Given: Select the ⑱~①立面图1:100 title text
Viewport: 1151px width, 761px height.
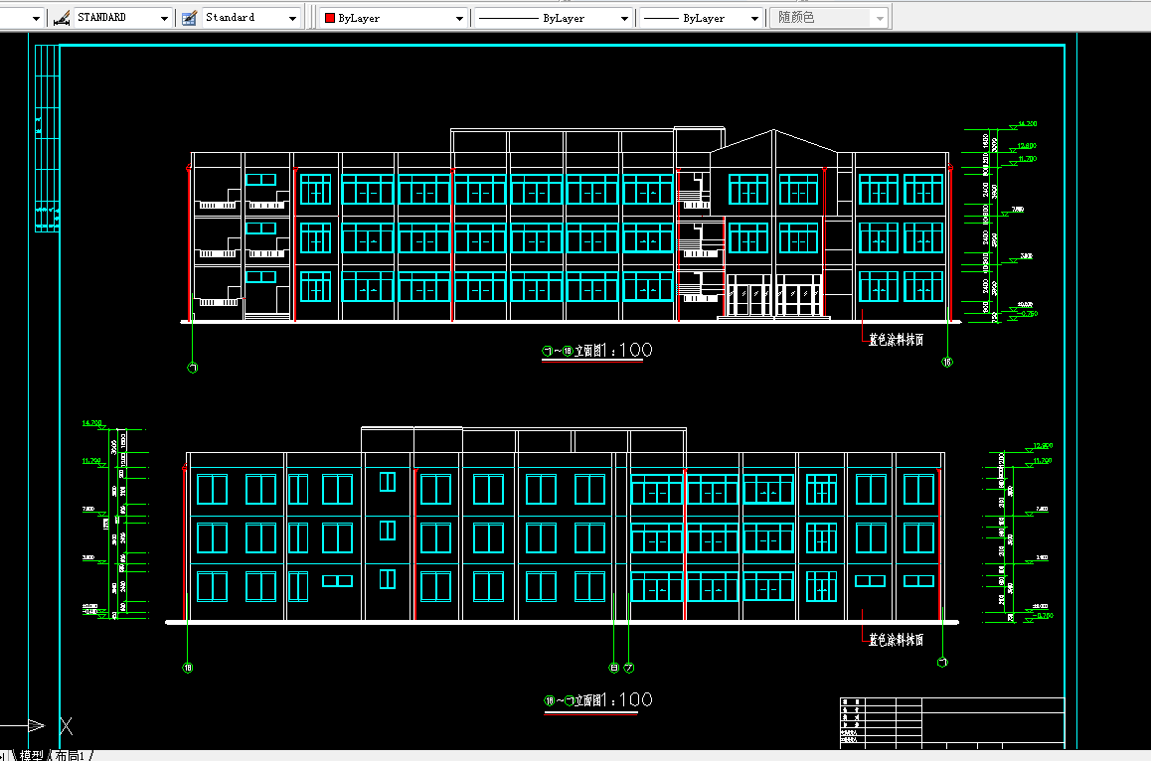Looking at the screenshot, I should tap(597, 700).
